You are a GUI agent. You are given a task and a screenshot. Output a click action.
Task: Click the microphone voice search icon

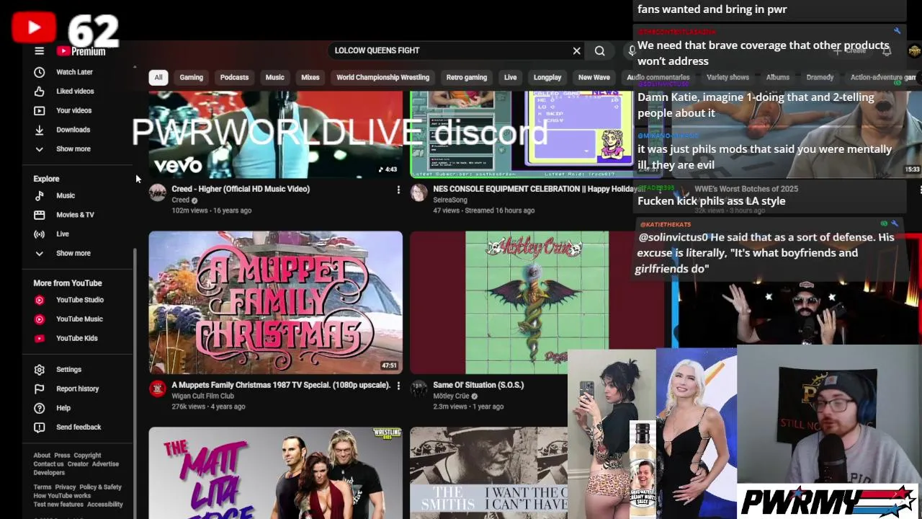[631, 50]
